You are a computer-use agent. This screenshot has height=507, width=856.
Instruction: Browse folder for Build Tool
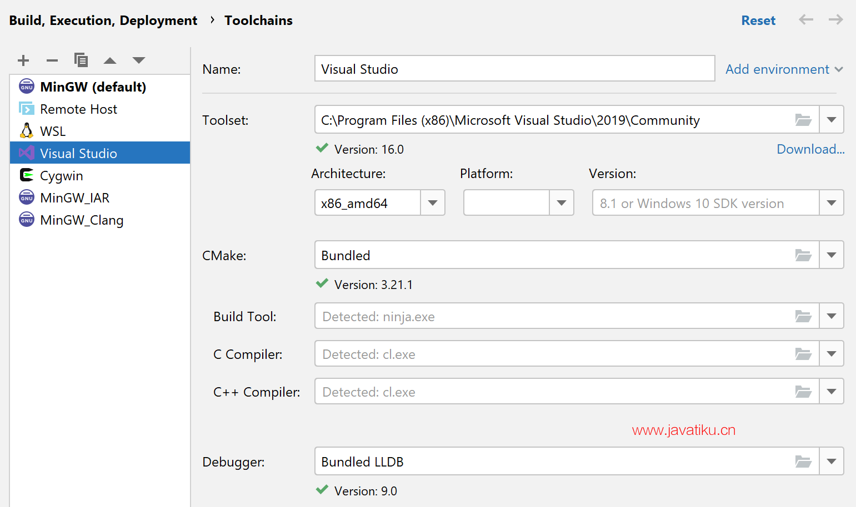click(x=804, y=316)
